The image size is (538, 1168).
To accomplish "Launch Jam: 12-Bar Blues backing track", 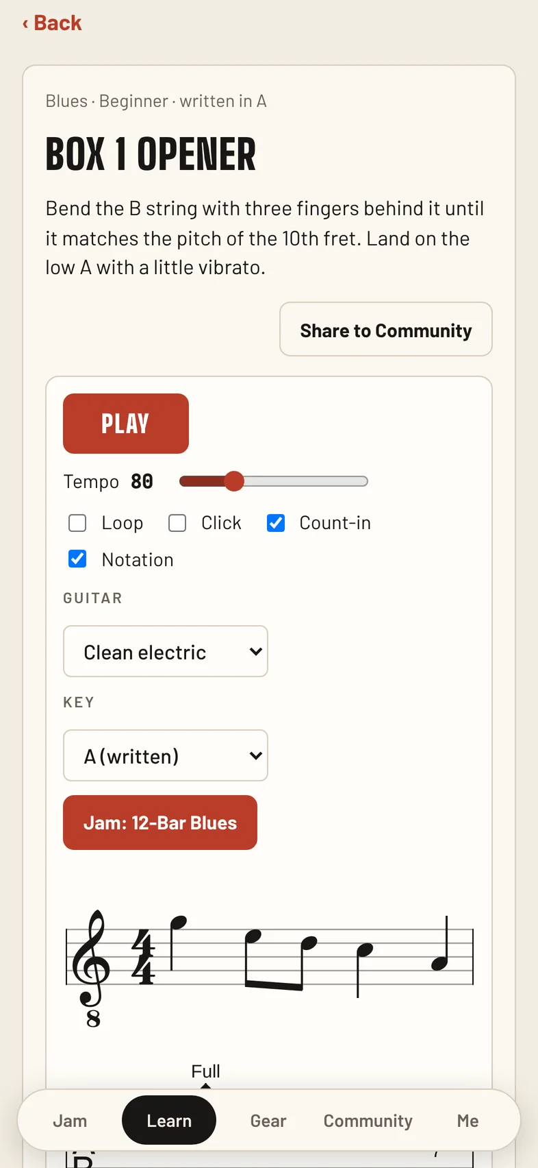I will coord(160,823).
